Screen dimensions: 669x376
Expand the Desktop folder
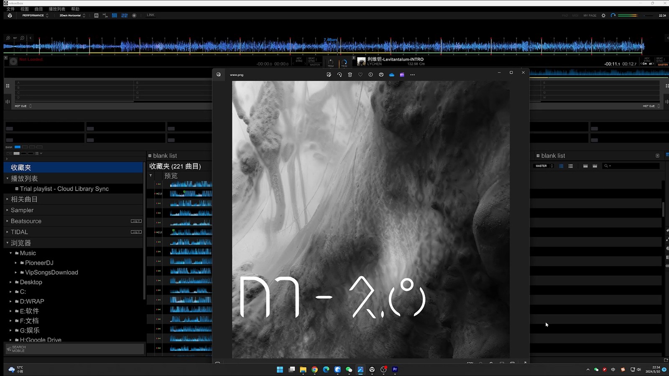click(10, 282)
